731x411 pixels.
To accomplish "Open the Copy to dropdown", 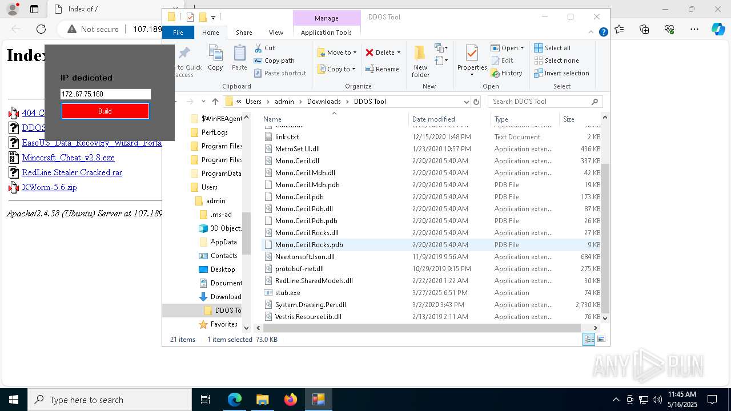I will 336,69.
